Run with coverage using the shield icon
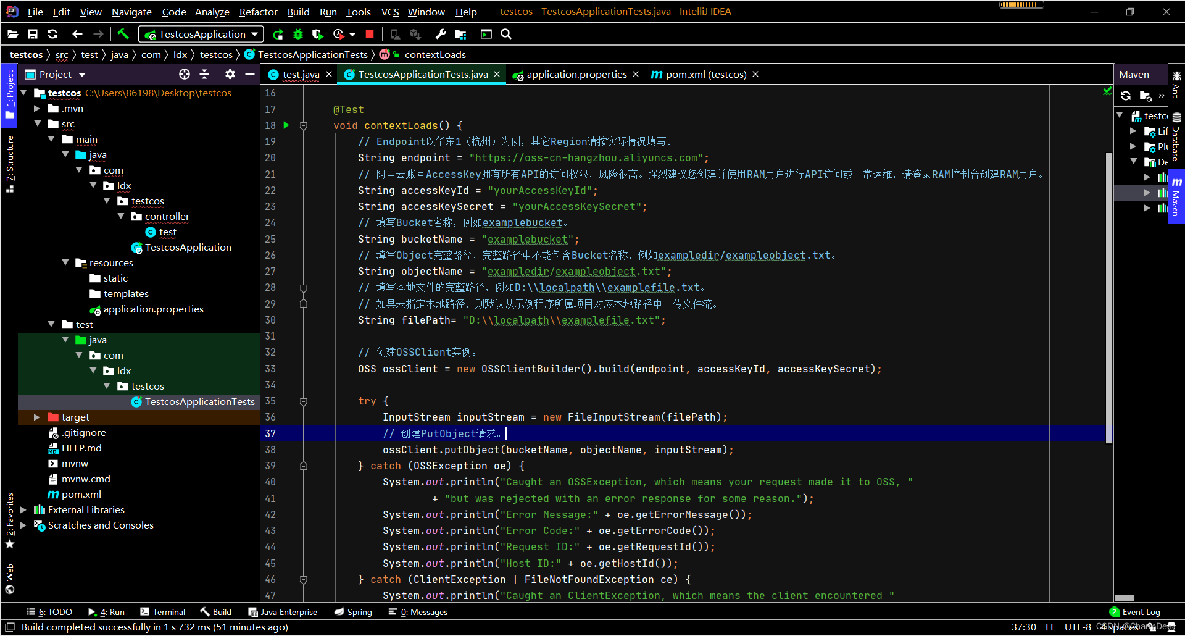 [x=317, y=35]
